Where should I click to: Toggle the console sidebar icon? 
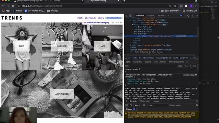point(127,105)
